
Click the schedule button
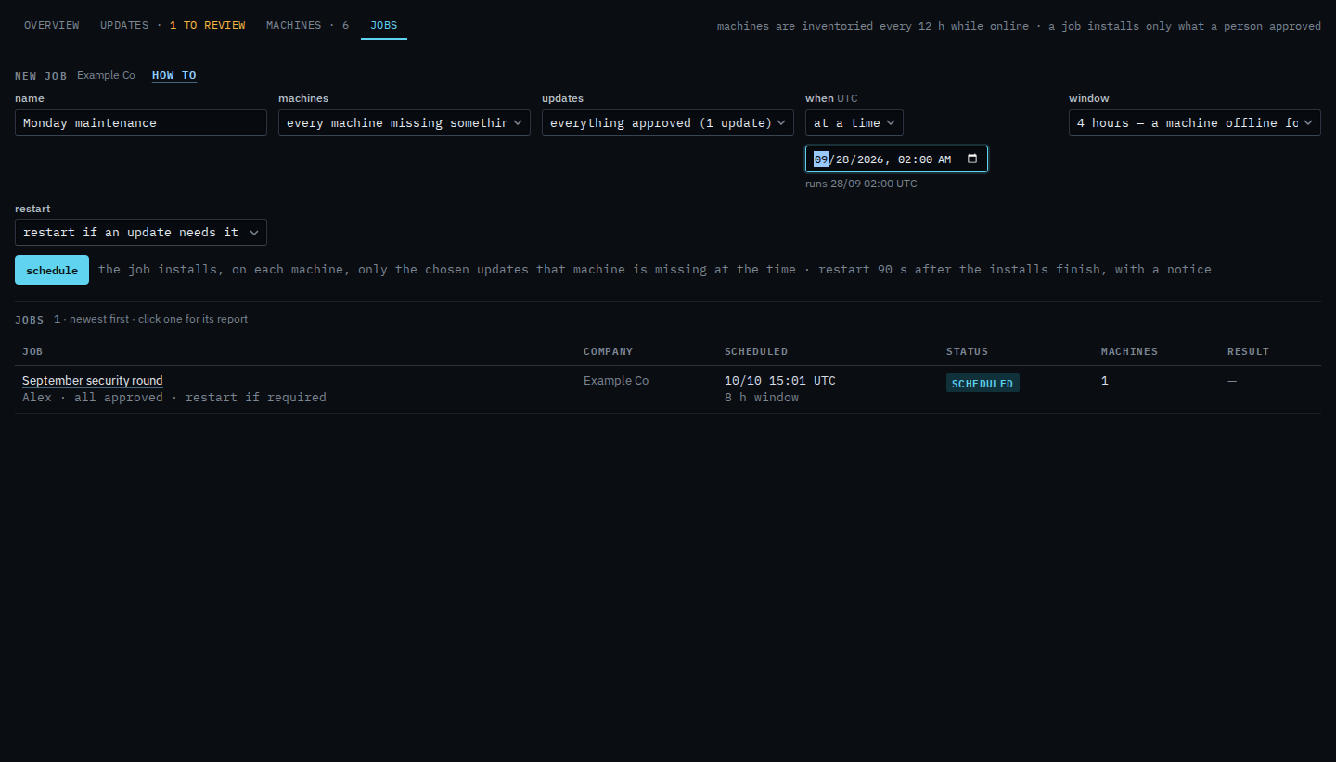click(x=52, y=270)
